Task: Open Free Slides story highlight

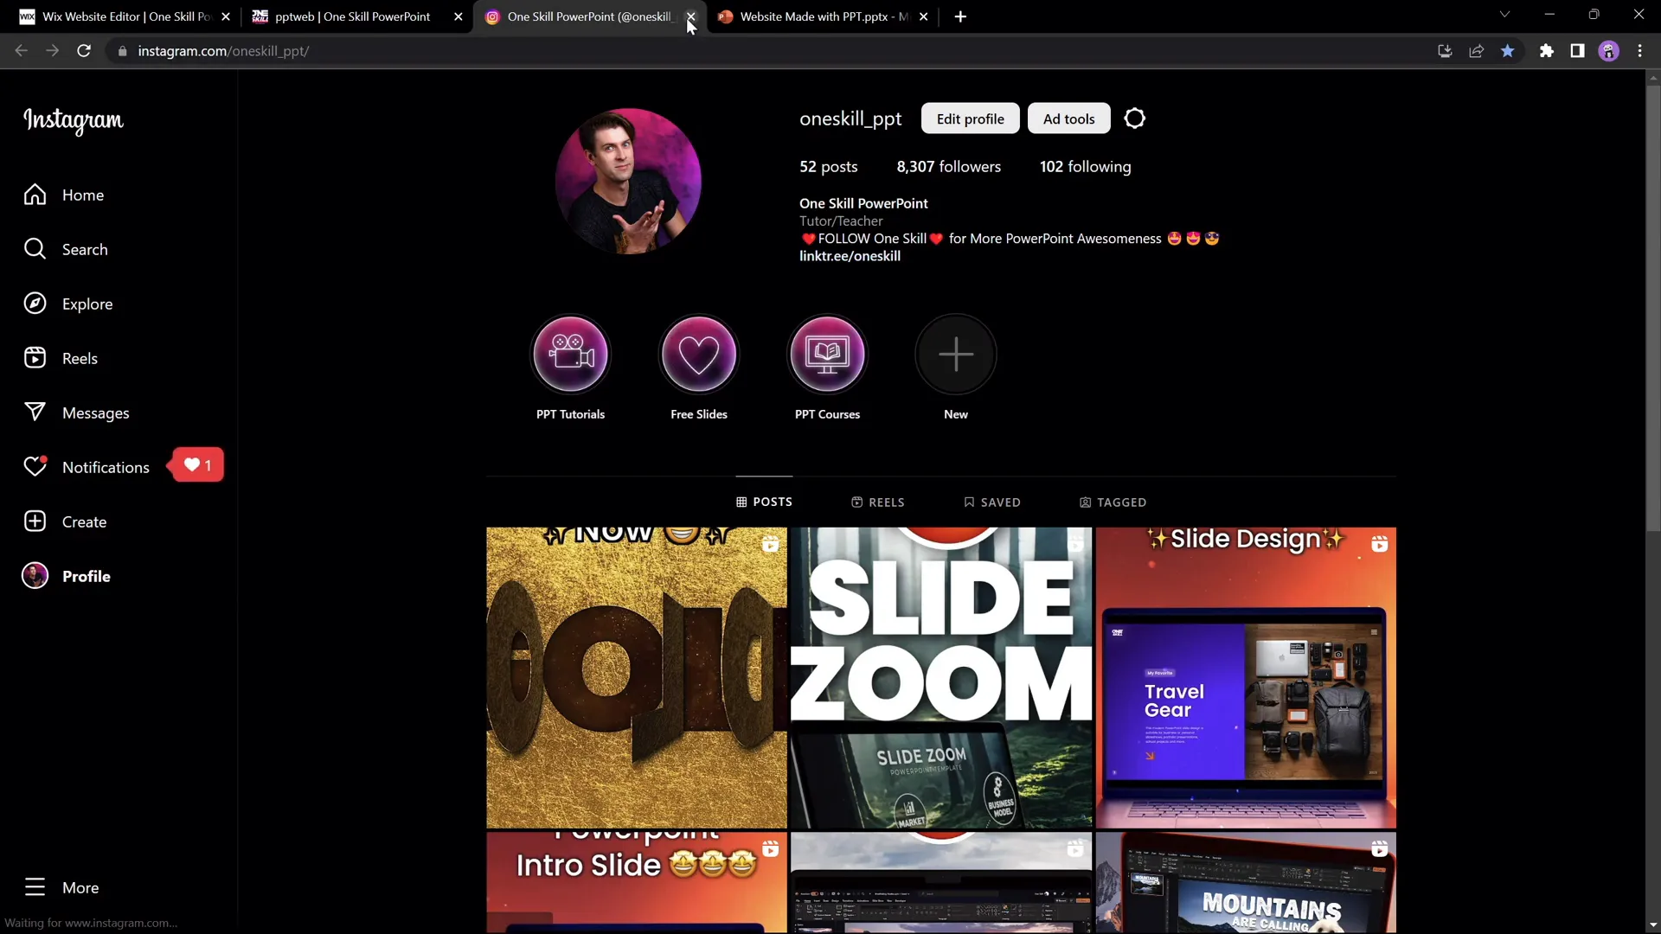Action: pyautogui.click(x=699, y=355)
